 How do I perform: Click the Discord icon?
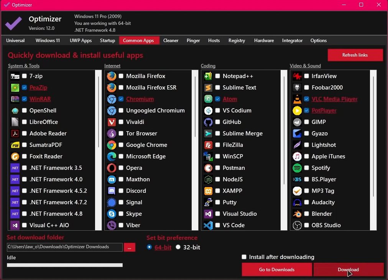(x=112, y=191)
